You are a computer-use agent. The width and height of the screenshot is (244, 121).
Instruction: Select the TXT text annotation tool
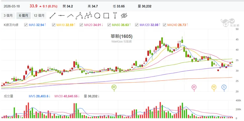click(115, 15)
